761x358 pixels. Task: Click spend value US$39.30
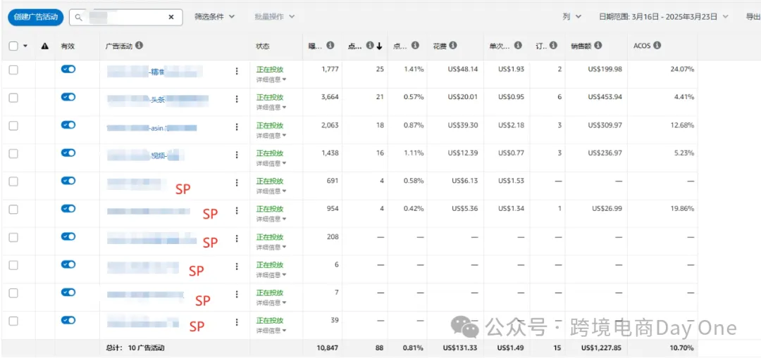(x=463, y=125)
